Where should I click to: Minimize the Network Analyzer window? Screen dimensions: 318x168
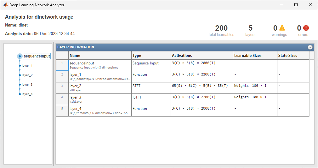pyautogui.click(x=282, y=5)
